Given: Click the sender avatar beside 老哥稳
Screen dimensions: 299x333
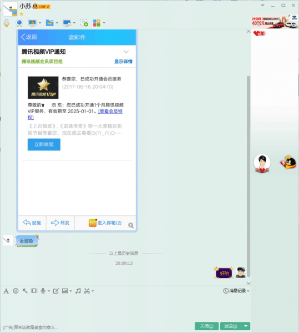Looking at the screenshot, I should (8, 241).
